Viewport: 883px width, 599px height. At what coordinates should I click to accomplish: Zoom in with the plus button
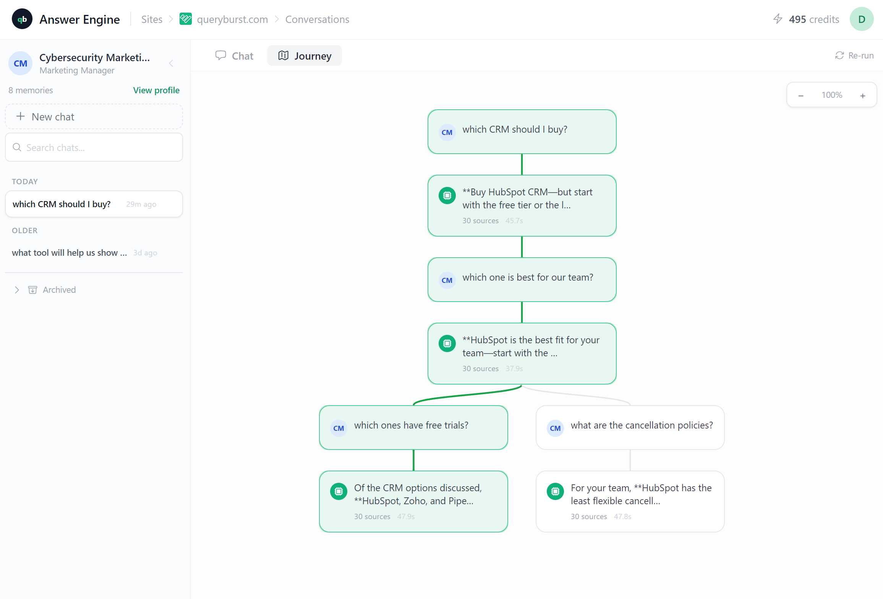click(863, 96)
